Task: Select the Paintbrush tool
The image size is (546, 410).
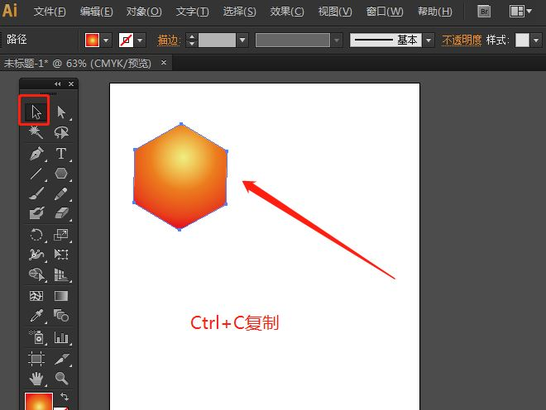Action: click(x=36, y=193)
